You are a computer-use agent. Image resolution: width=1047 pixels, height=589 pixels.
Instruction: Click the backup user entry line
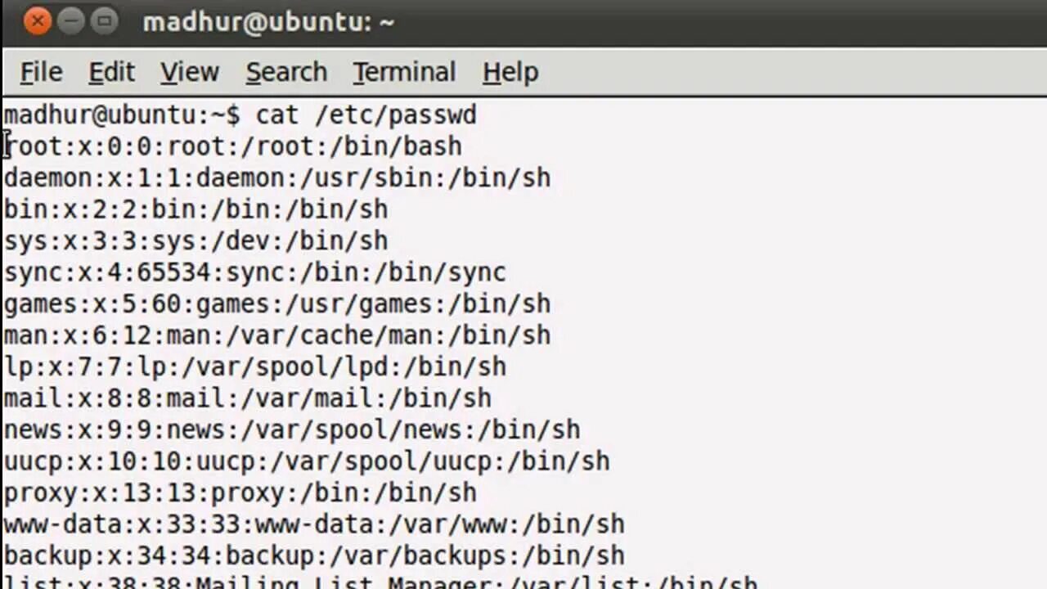[314, 555]
